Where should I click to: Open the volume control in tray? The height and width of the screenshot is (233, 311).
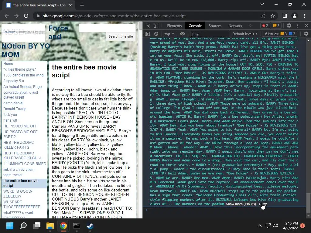pyautogui.click(x=275, y=226)
